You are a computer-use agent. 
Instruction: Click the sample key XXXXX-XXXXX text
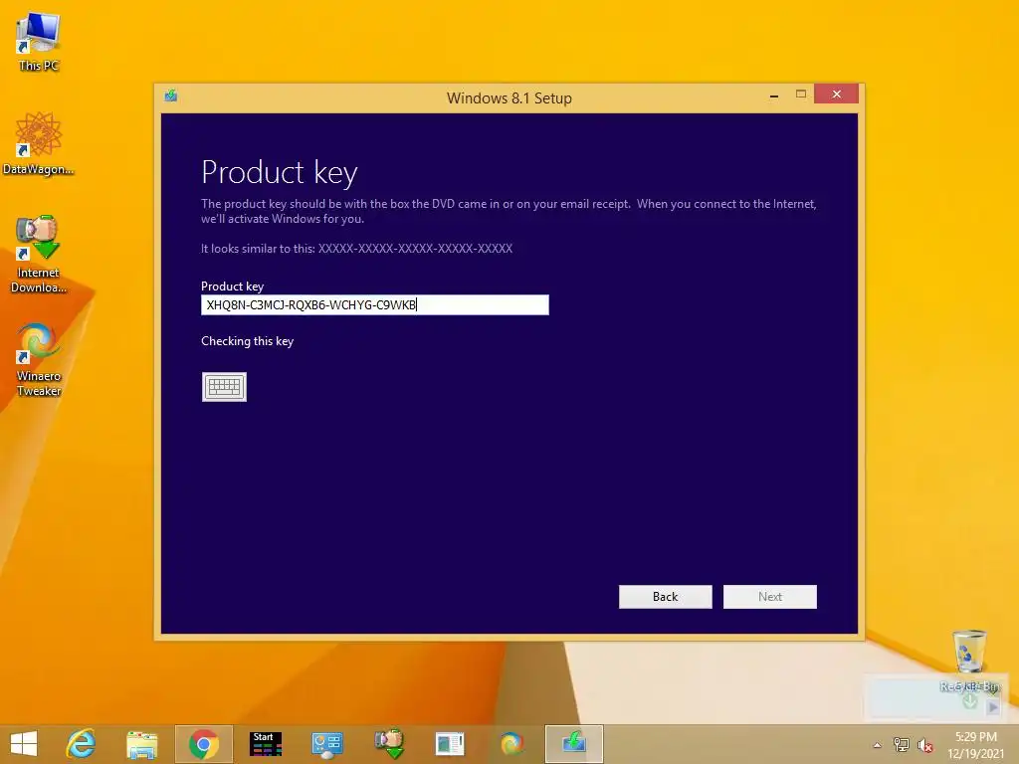tap(415, 248)
